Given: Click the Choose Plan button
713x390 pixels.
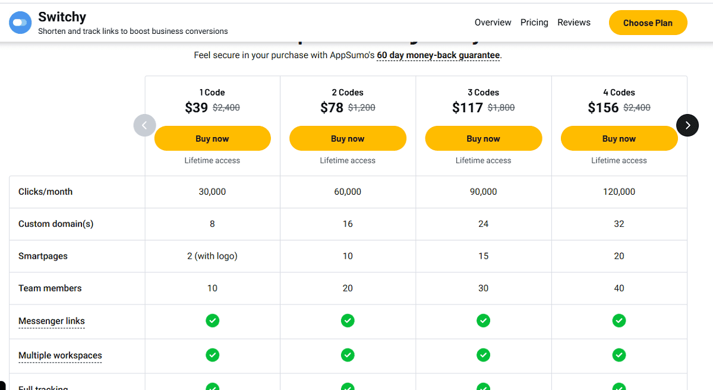Looking at the screenshot, I should pos(648,22).
